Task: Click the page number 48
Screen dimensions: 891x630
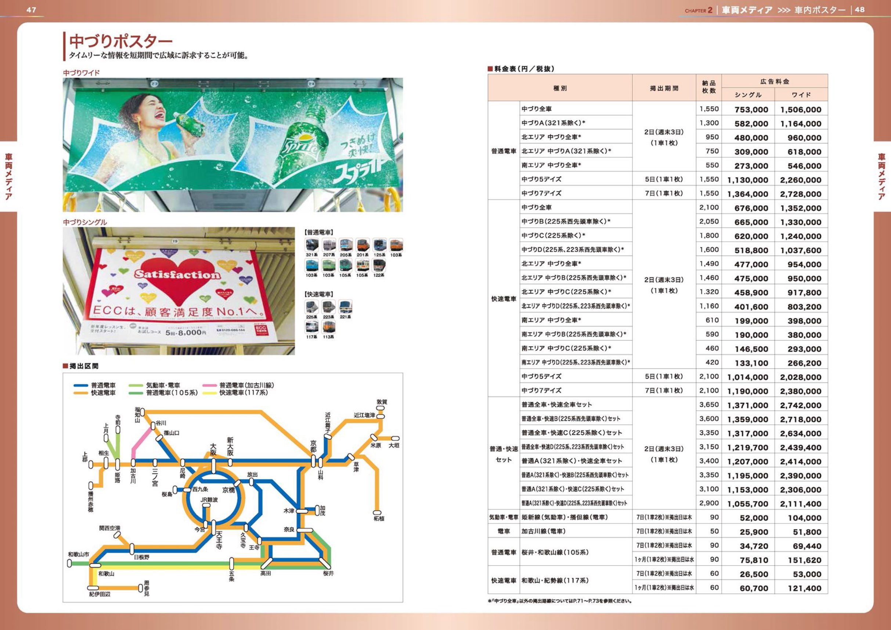Action: [x=859, y=10]
